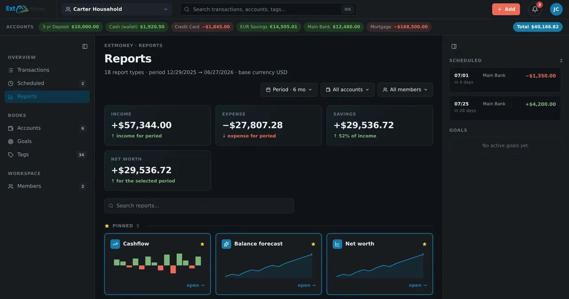Go to Transactions in sidebar

47,70
